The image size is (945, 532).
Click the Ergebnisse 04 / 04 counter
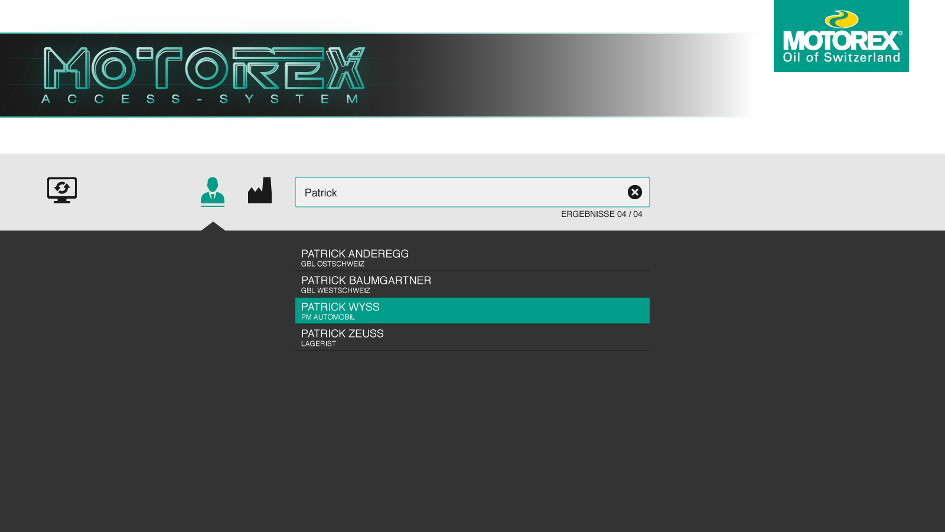(x=601, y=214)
